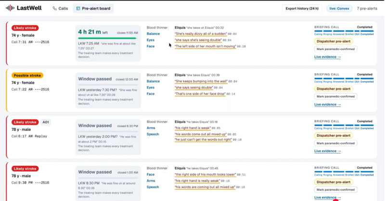Open quote "he just can't get the words out right"
Viewport: 388px width, 201px height.
(204, 139)
